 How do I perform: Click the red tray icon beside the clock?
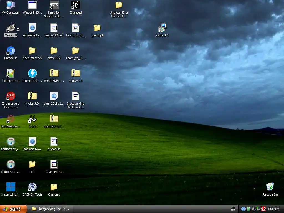263,209
